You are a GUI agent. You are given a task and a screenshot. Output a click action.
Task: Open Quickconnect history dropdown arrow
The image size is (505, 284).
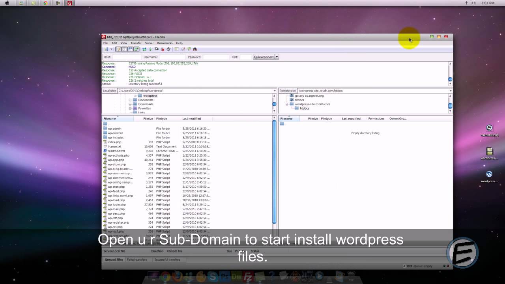coord(277,57)
